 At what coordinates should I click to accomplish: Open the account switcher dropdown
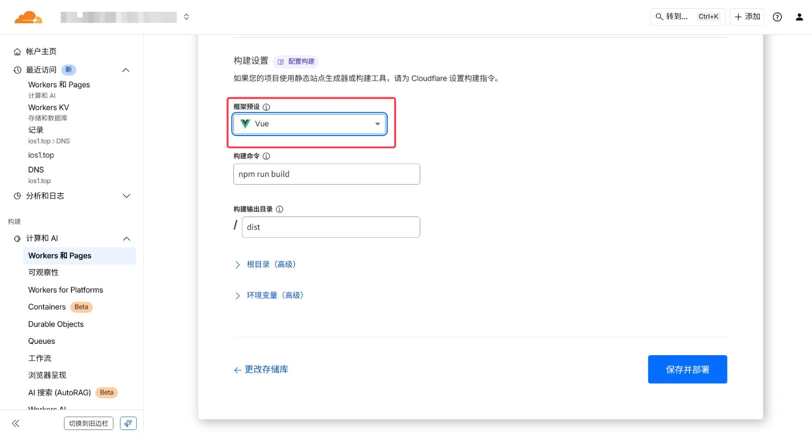tap(186, 17)
